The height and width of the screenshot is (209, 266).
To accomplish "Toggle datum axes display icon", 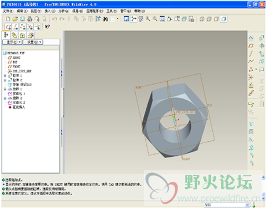I will click(x=16, y=27).
